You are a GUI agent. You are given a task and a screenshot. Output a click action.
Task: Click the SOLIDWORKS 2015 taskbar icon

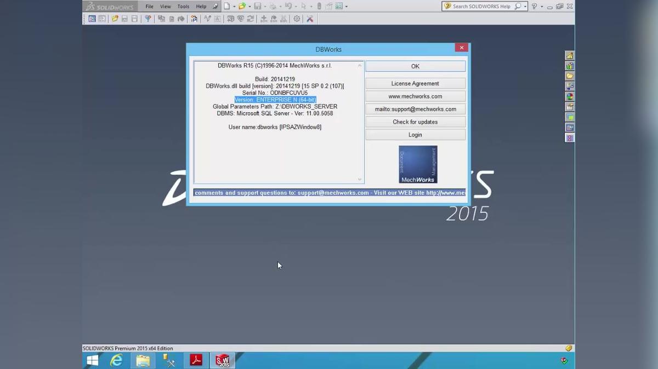(x=222, y=360)
